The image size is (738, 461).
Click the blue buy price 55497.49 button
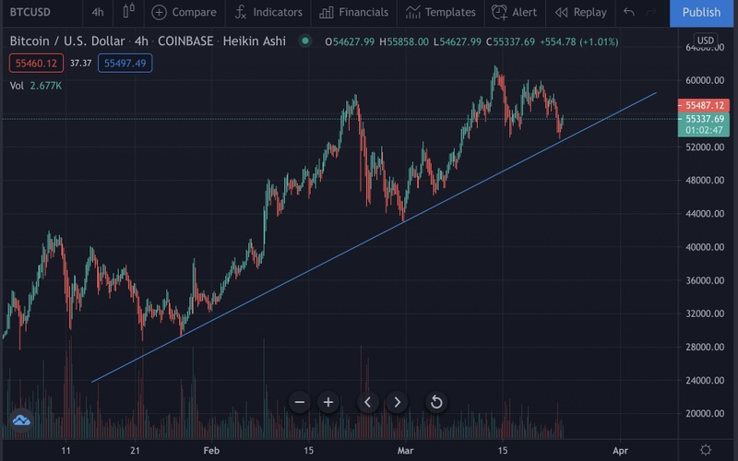click(127, 63)
